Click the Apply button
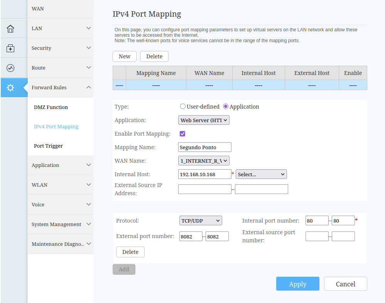The width and height of the screenshot is (385, 303). pyautogui.click(x=297, y=284)
